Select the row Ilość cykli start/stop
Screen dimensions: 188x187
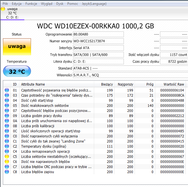[x=95, y=100]
